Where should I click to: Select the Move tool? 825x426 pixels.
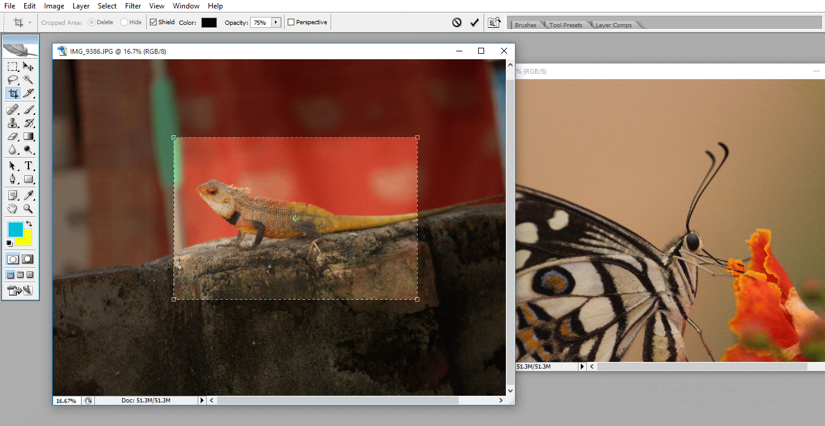click(28, 66)
